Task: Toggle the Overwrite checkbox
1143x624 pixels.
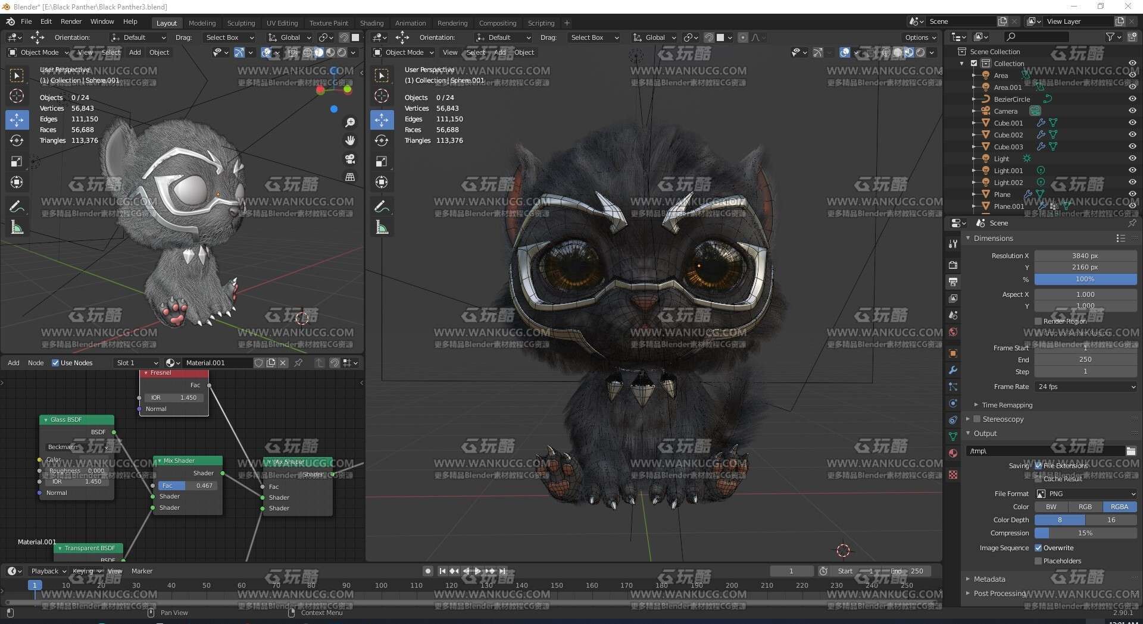Action: click(x=1038, y=548)
